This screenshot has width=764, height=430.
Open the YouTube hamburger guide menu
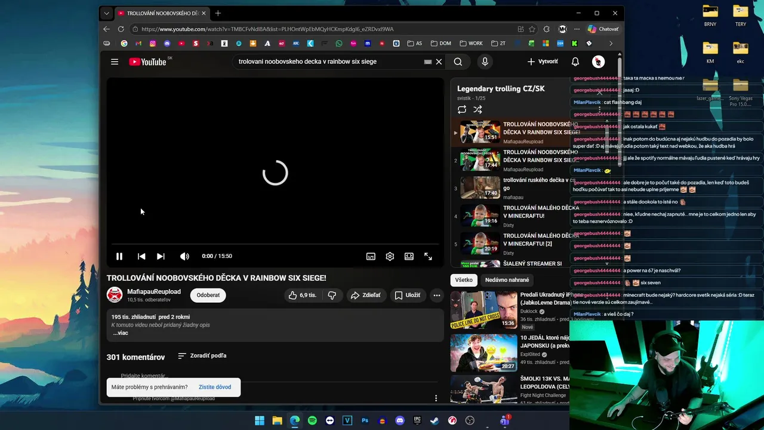coord(115,62)
